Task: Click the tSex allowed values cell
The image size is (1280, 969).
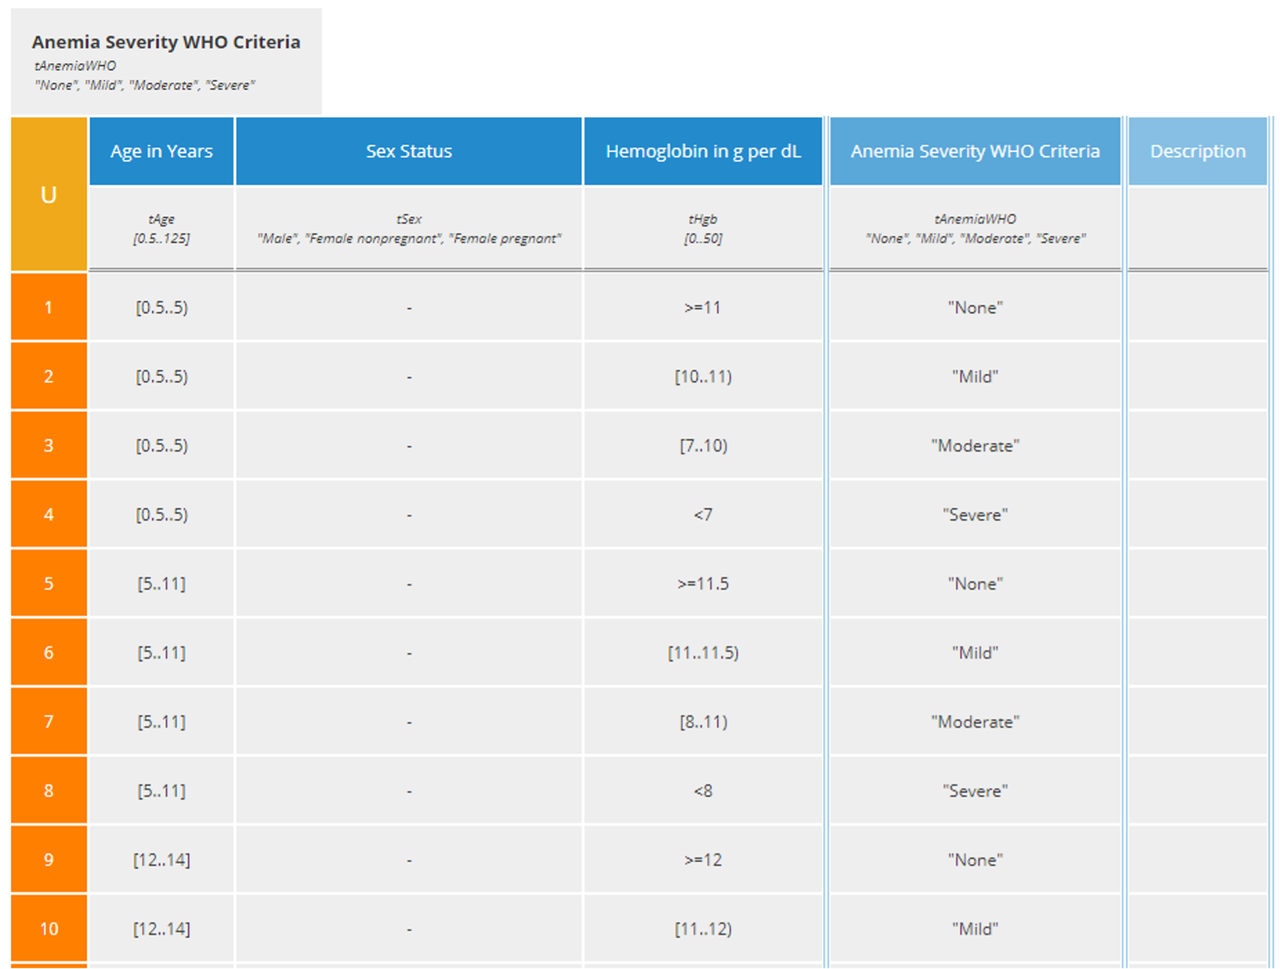Action: coord(408,229)
